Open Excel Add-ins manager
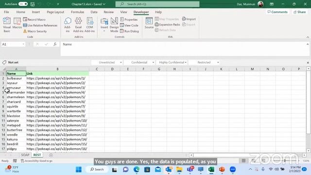The height and width of the screenshot is (175, 311). point(78,25)
